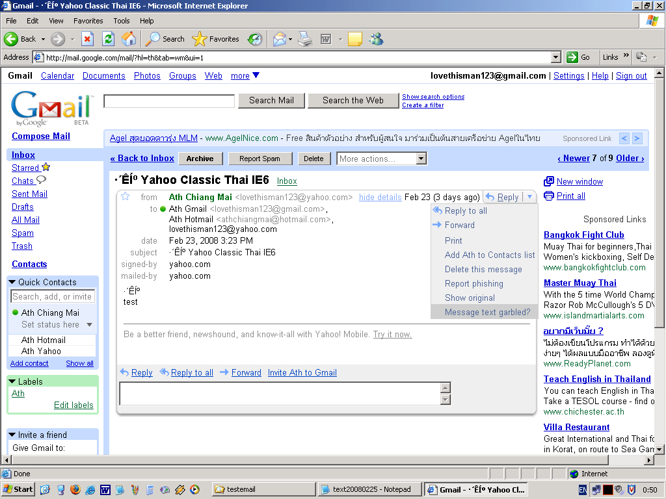Click the Back to Inbox link
Screen dimensions: 666x499
(142, 159)
